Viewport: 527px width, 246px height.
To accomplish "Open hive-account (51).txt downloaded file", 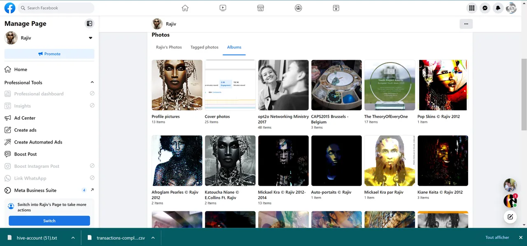I will [x=36, y=238].
